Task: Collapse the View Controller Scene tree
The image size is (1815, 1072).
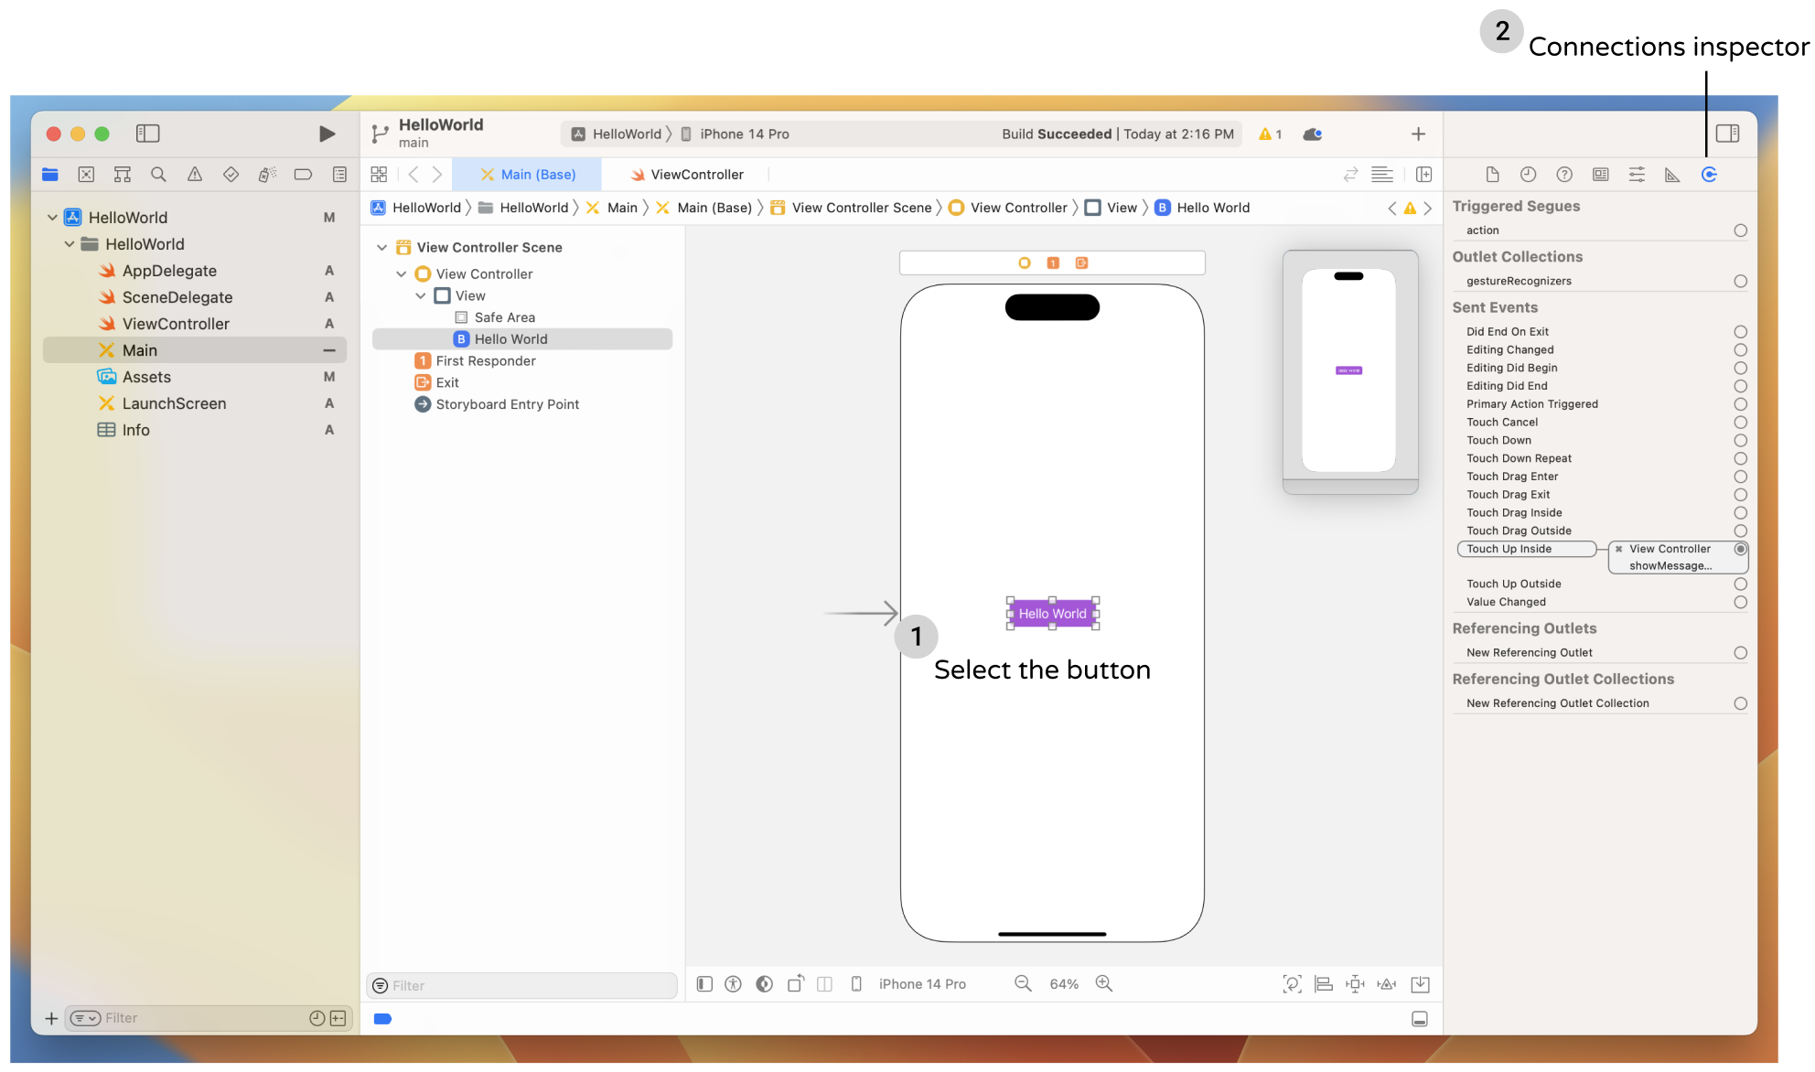Action: (382, 247)
